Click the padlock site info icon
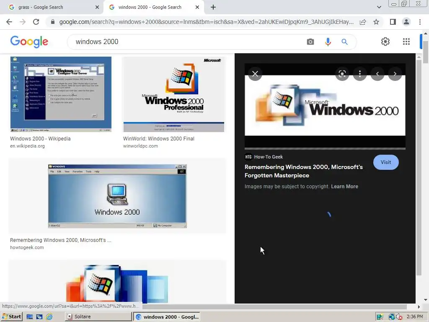Image resolution: width=429 pixels, height=322 pixels. (53, 22)
